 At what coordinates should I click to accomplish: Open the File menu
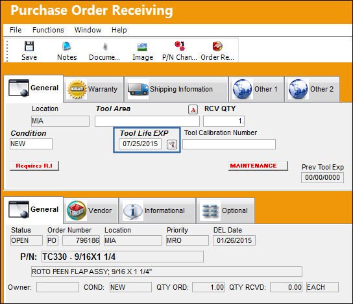pos(16,30)
